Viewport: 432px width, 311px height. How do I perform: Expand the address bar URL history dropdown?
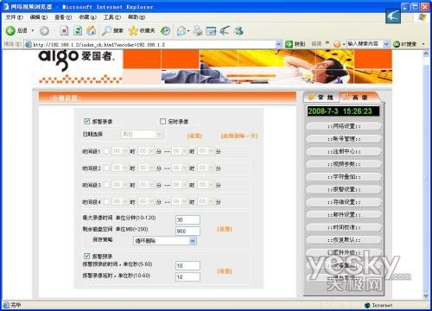(x=278, y=44)
